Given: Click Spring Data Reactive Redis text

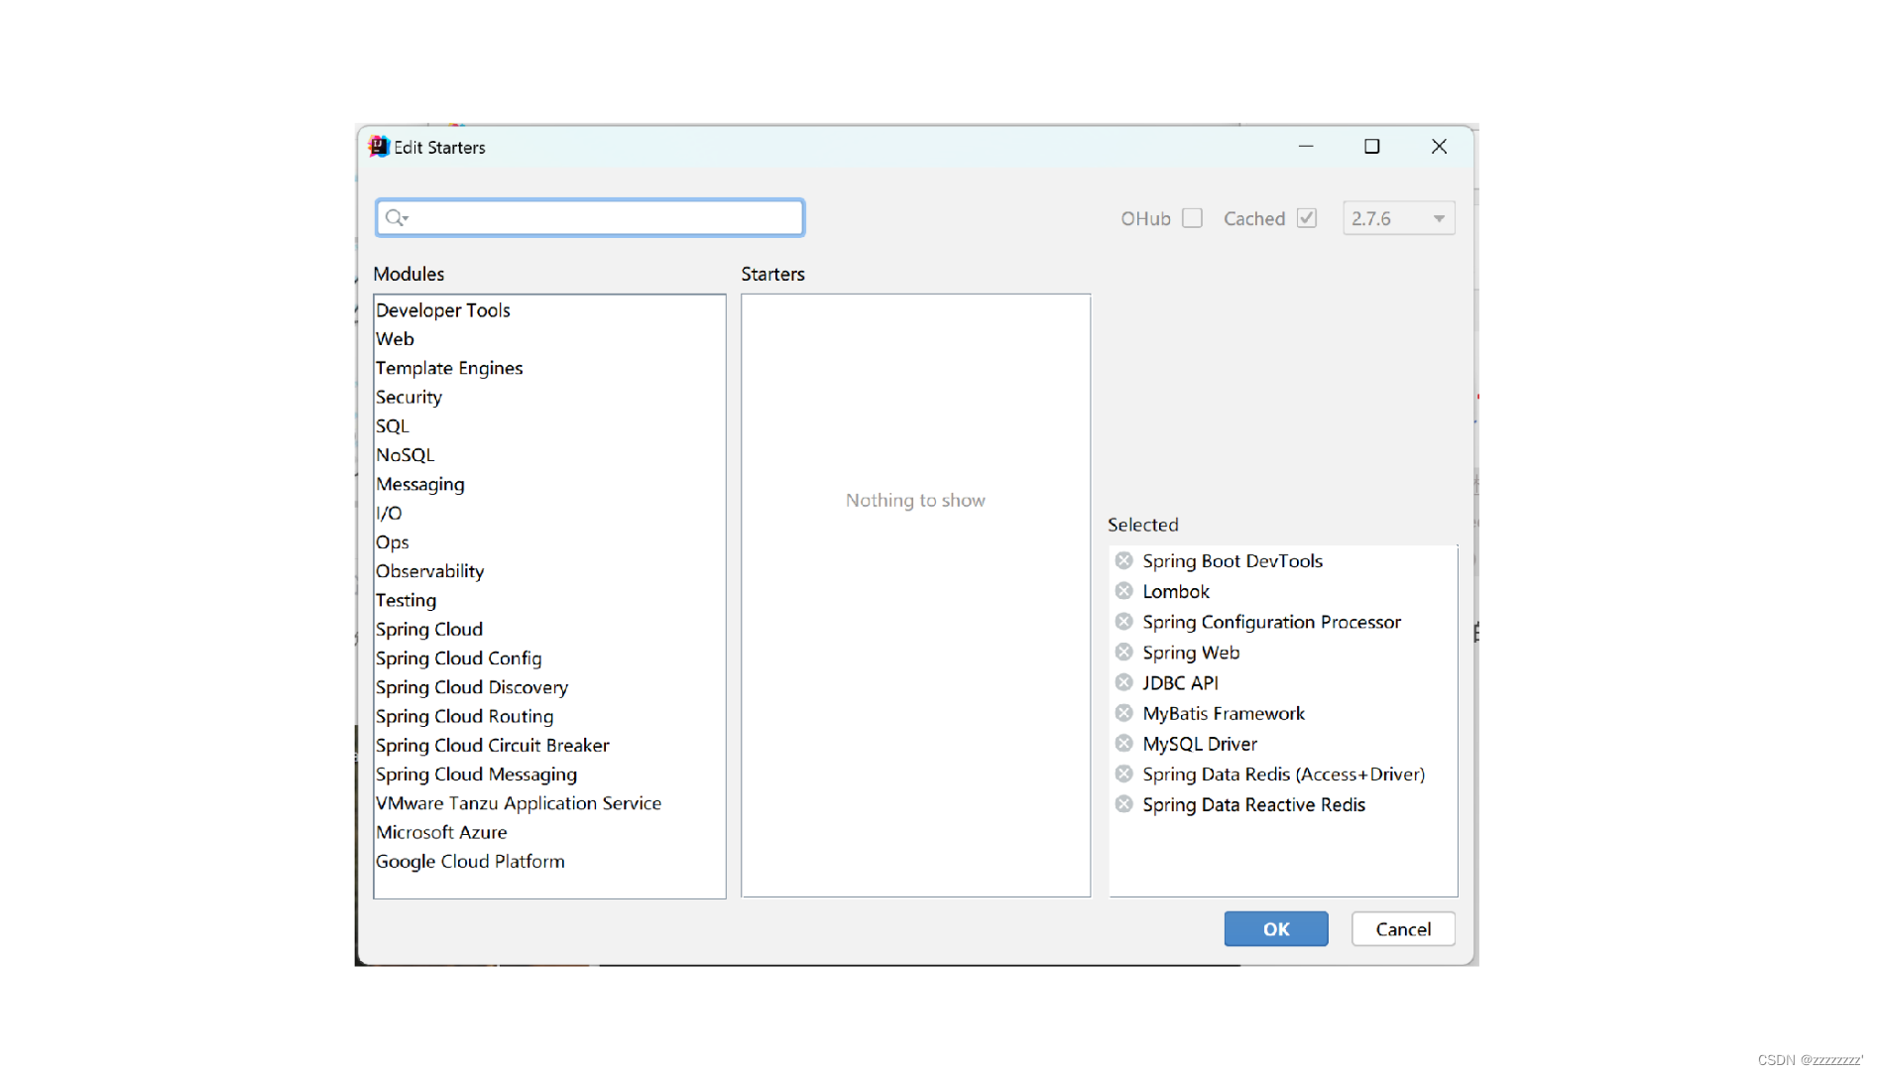Looking at the screenshot, I should (x=1253, y=804).
